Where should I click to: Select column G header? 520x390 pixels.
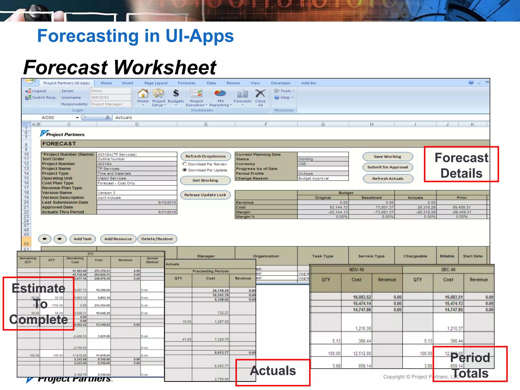pyautogui.click(x=323, y=124)
